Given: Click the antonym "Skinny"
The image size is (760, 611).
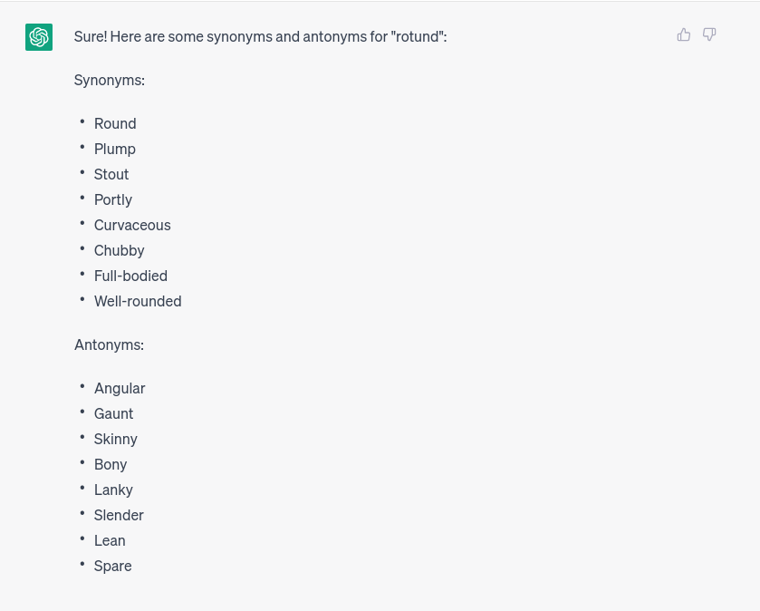Looking at the screenshot, I should (116, 439).
